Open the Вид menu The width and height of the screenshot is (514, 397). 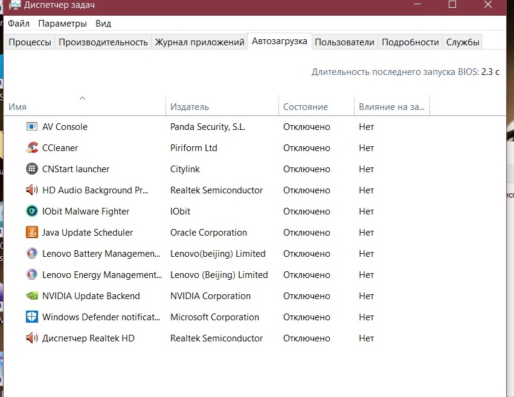tap(103, 24)
